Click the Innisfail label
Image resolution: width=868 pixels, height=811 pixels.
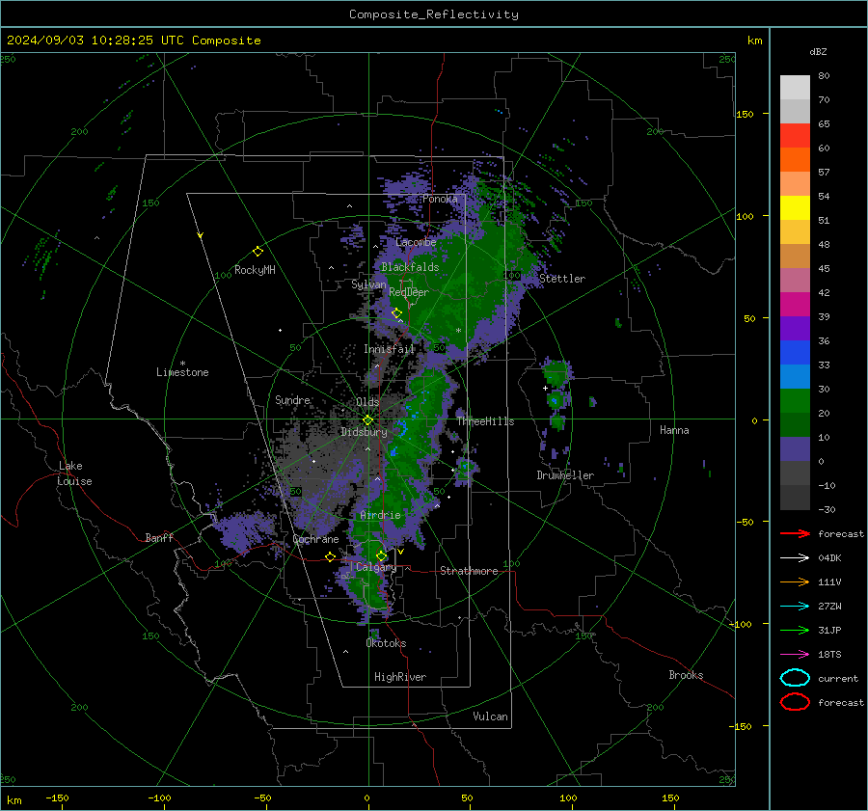tap(389, 349)
